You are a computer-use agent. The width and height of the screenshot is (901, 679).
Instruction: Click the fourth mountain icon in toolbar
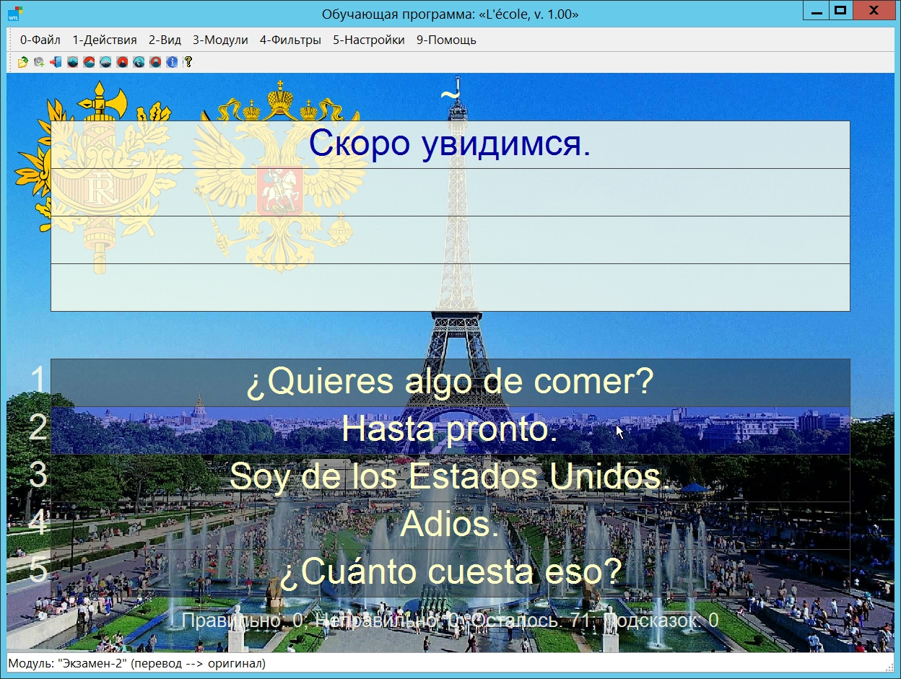(122, 62)
